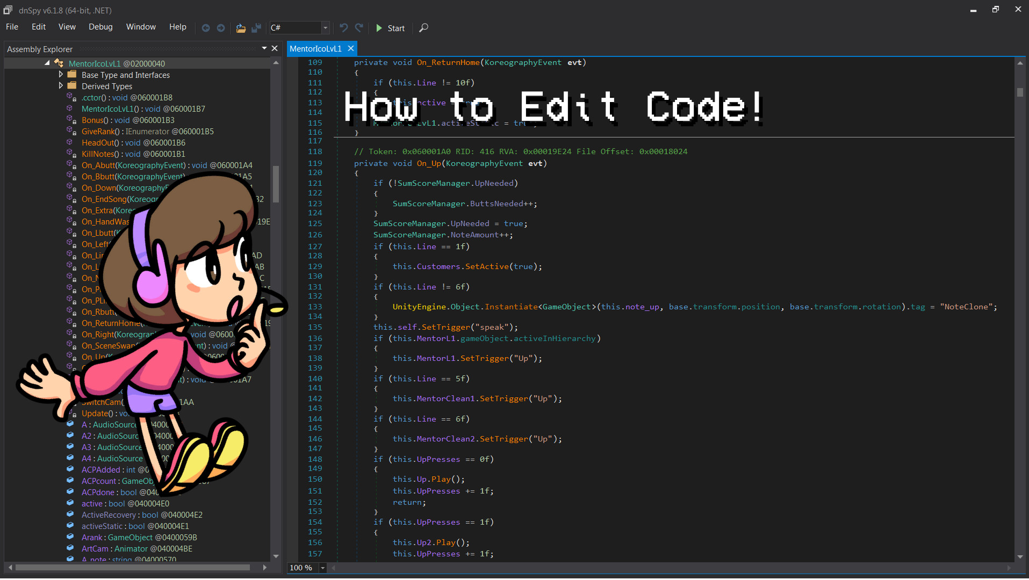Expand the Base Type and Interfaces node
This screenshot has height=580, width=1029.
61,75
